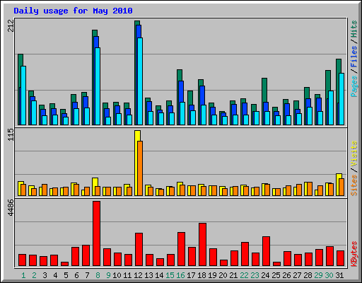The width and height of the screenshot is (362, 283).
Task: Select day 31 on the x-axis
Action: pyautogui.click(x=339, y=275)
